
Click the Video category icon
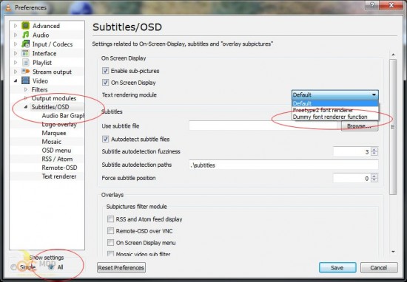click(25, 80)
